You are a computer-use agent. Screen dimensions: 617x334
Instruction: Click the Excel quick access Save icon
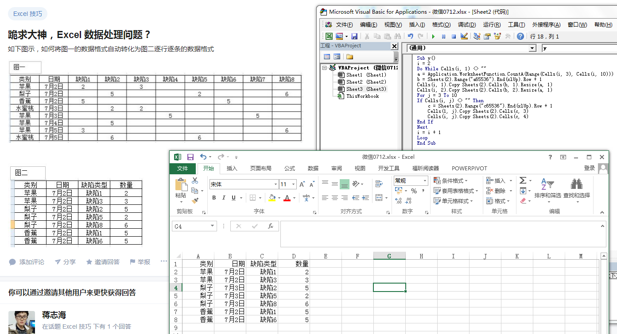tap(190, 157)
